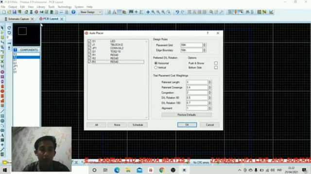Uncheck the R1 RES40 component checkbox
Image resolution: width=311 pixels, height=174 pixels.
89,55
